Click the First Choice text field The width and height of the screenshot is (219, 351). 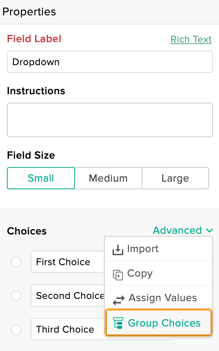68,262
